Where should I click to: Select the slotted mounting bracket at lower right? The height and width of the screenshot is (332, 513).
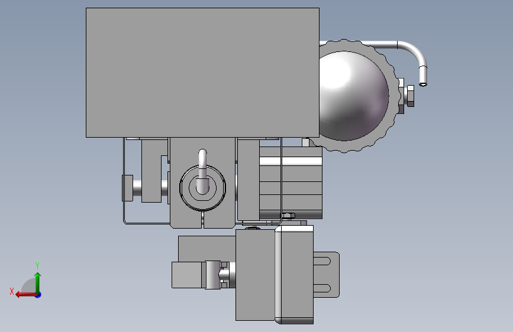click(326, 275)
